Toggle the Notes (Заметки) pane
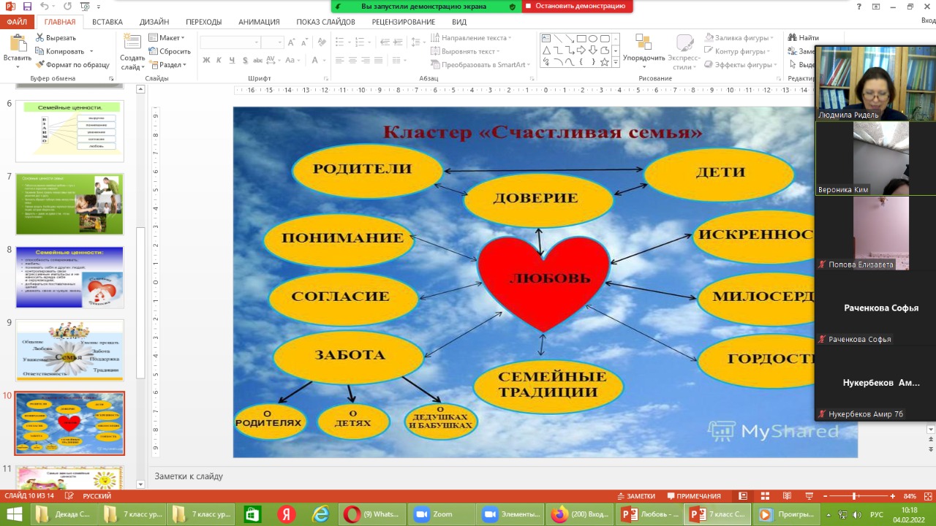 [x=636, y=496]
